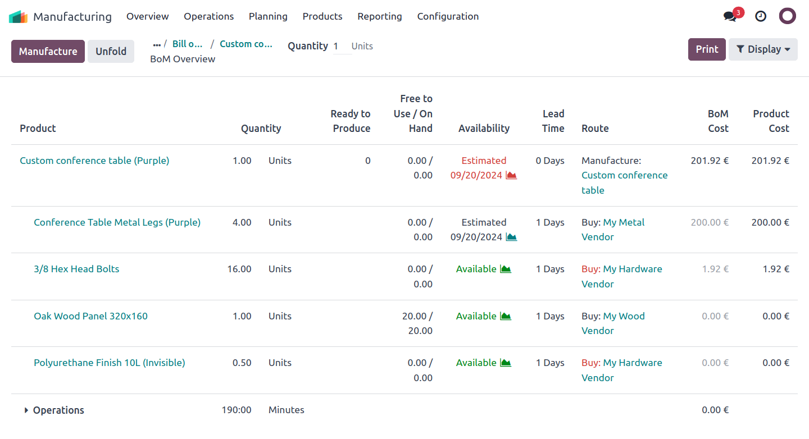Open the My Wood Vendor link
The image size is (809, 439).
point(624,316)
